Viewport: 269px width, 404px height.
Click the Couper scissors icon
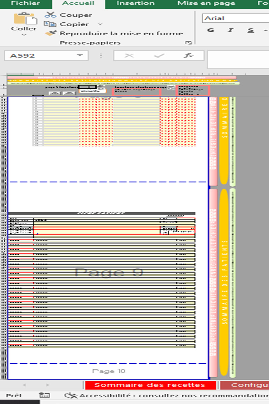pos(50,15)
